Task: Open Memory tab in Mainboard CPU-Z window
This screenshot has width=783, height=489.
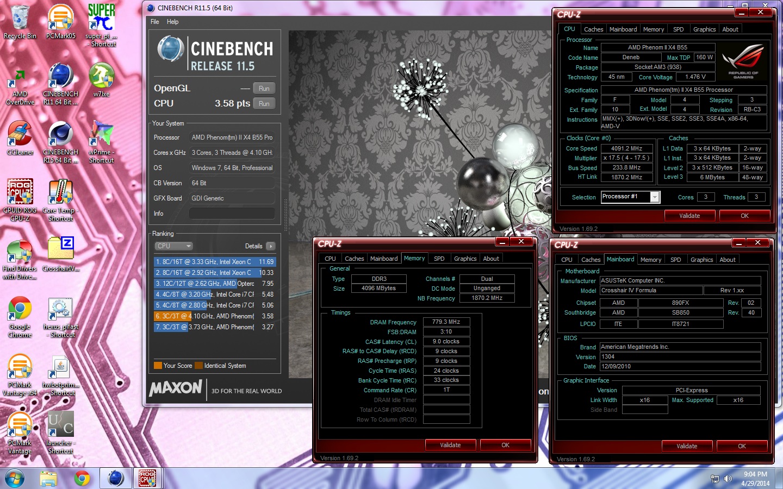Action: 651,260
